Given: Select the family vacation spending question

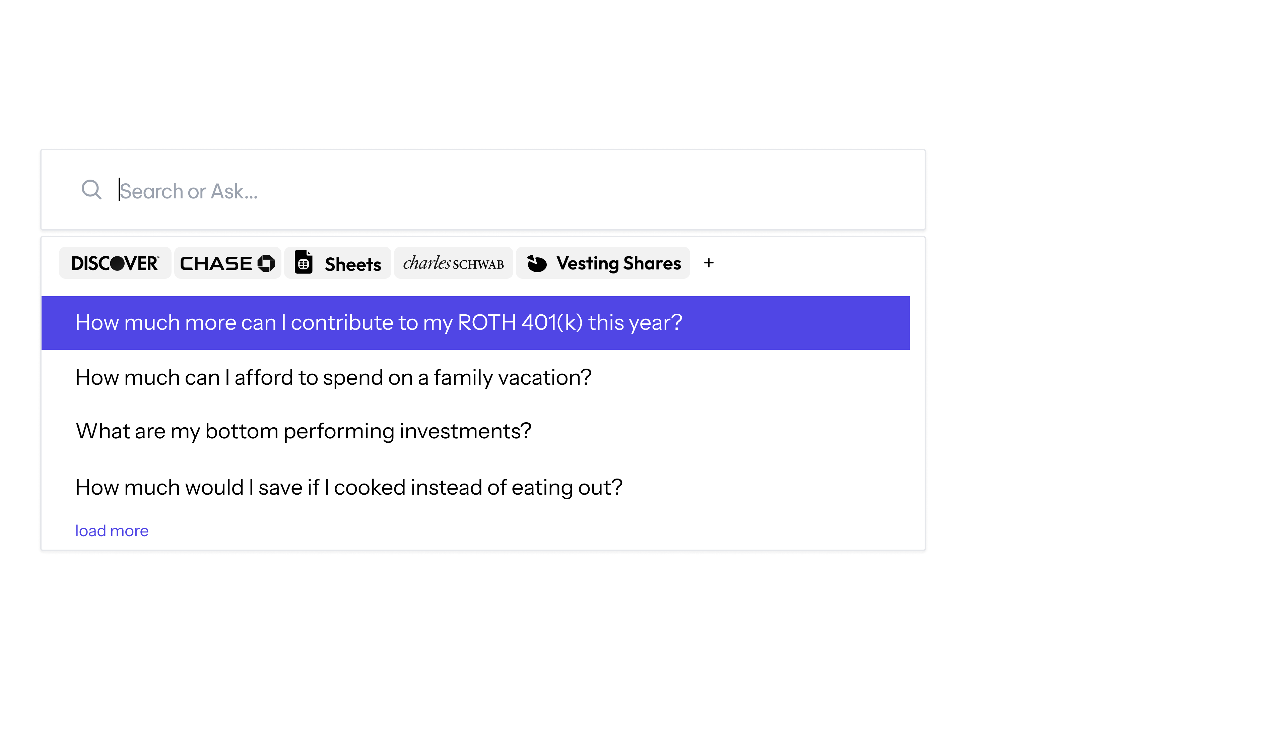Looking at the screenshot, I should point(334,377).
